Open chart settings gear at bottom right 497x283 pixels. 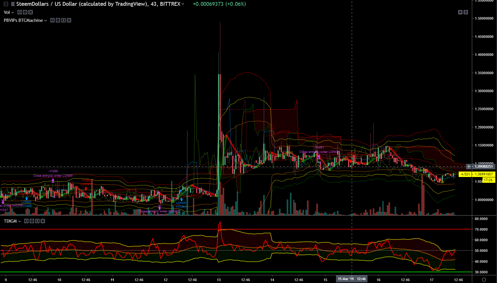tap(484, 279)
